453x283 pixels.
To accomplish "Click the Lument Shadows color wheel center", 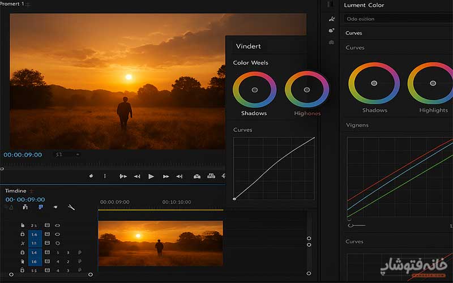I will click(x=374, y=83).
